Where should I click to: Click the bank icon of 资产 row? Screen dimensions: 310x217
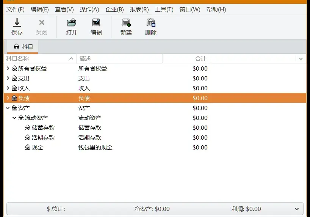tap(14, 108)
